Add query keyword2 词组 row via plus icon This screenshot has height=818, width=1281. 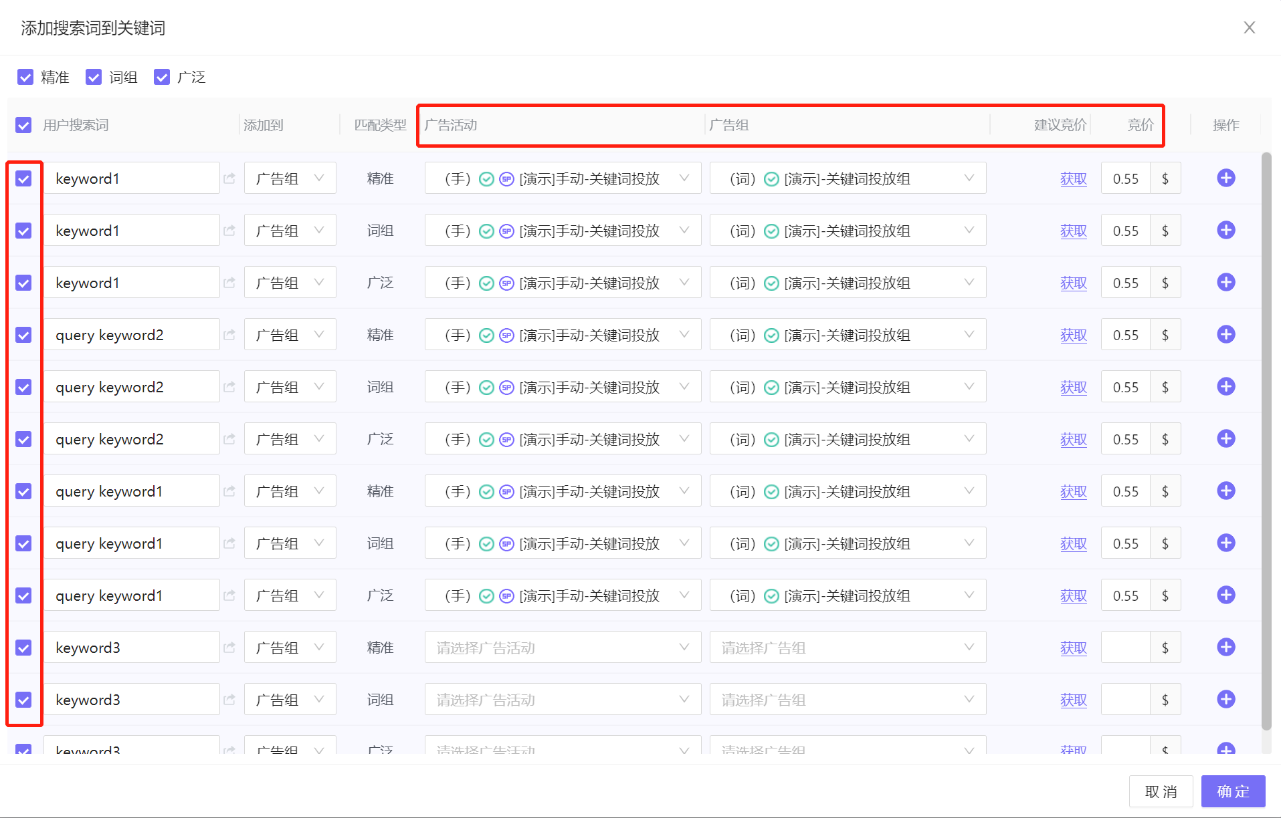1225,387
